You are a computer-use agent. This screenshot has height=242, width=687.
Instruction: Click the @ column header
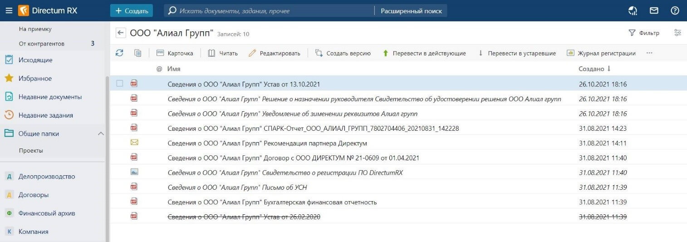pos(159,69)
